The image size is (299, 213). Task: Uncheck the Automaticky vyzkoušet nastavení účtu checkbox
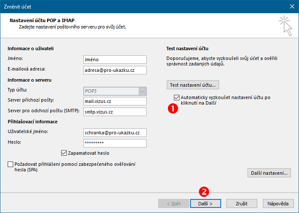(x=177, y=97)
